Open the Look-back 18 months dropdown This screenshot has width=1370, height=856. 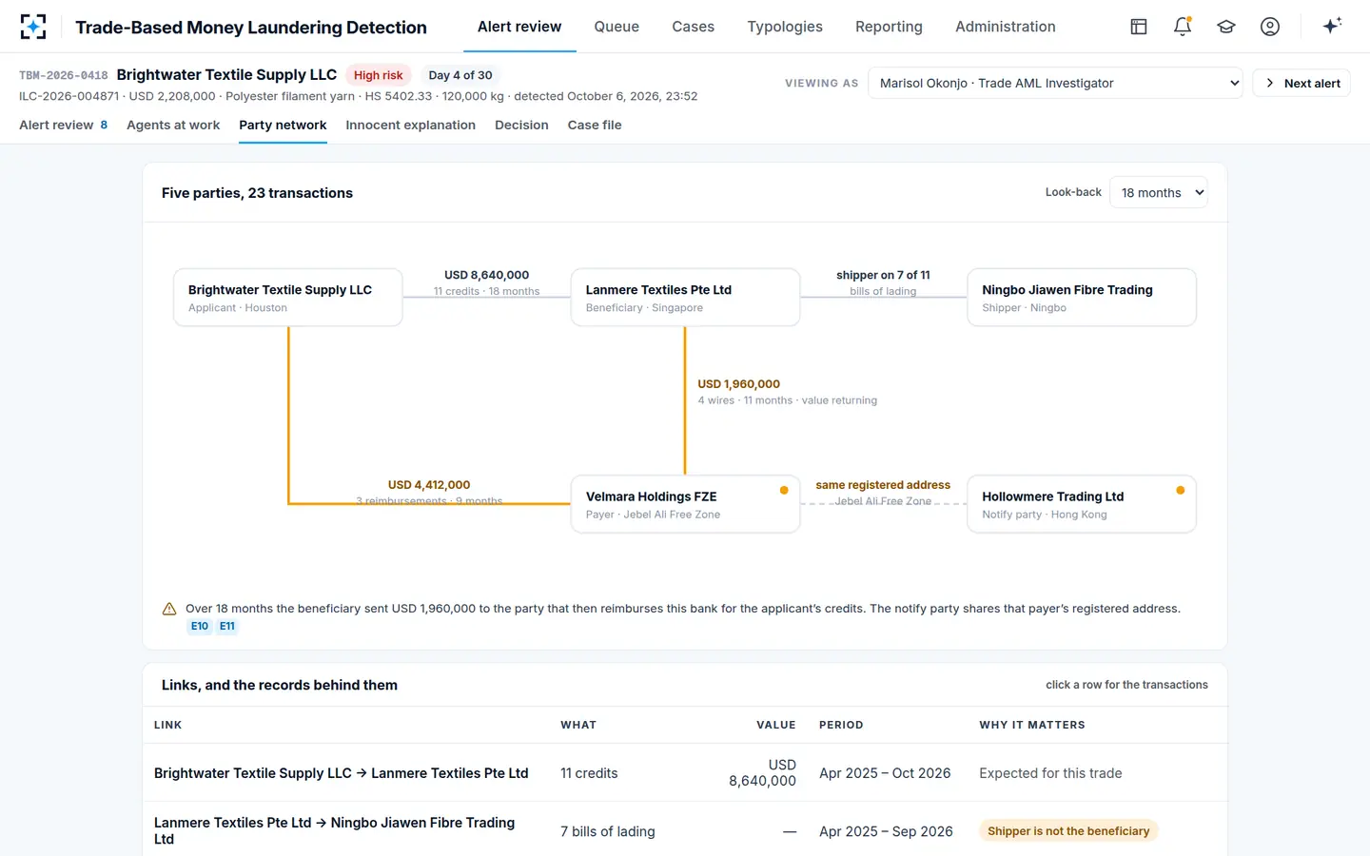(x=1159, y=192)
